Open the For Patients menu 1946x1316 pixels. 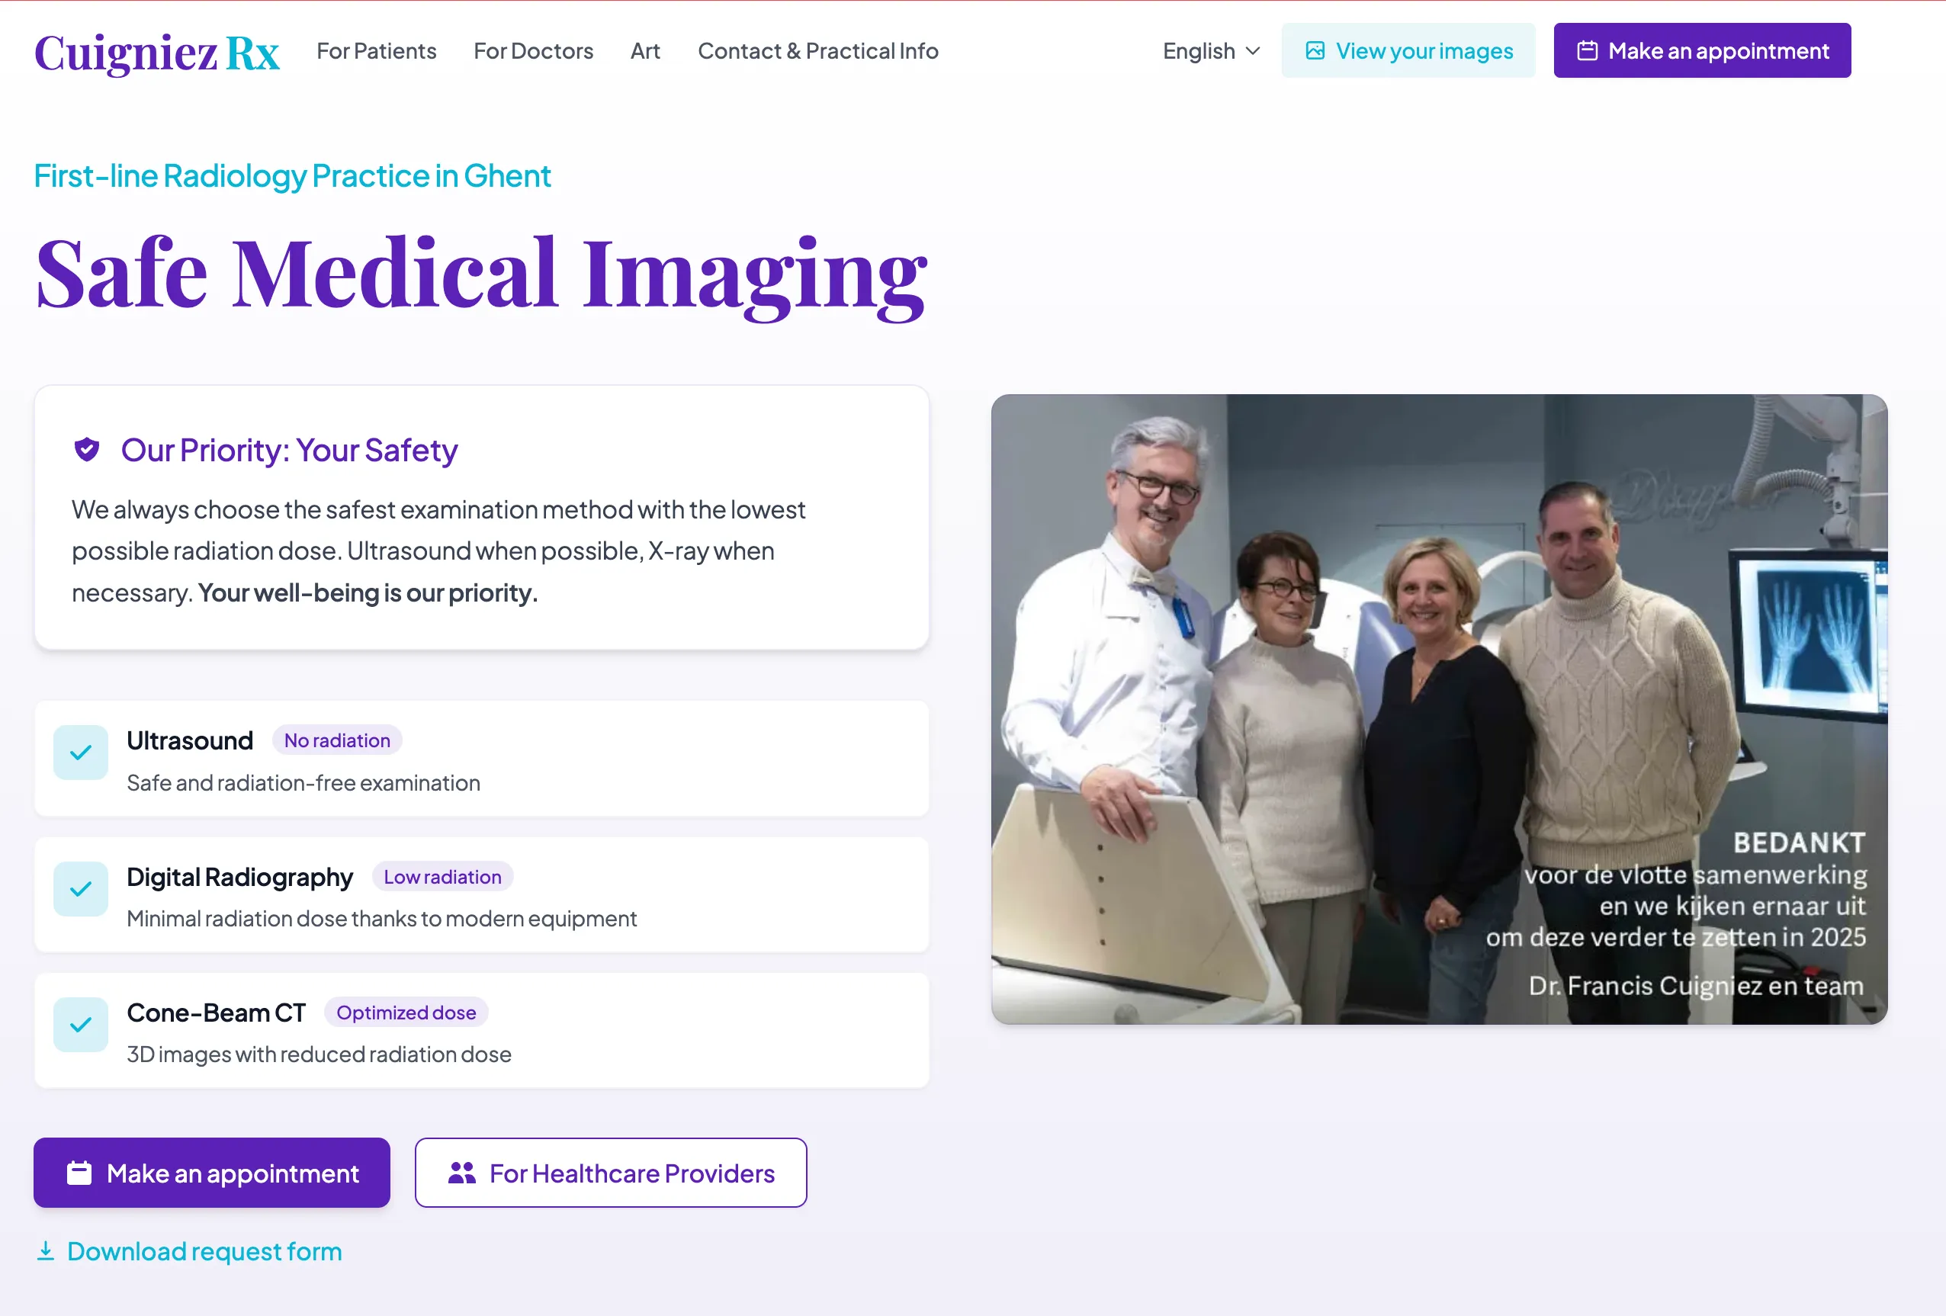click(376, 51)
